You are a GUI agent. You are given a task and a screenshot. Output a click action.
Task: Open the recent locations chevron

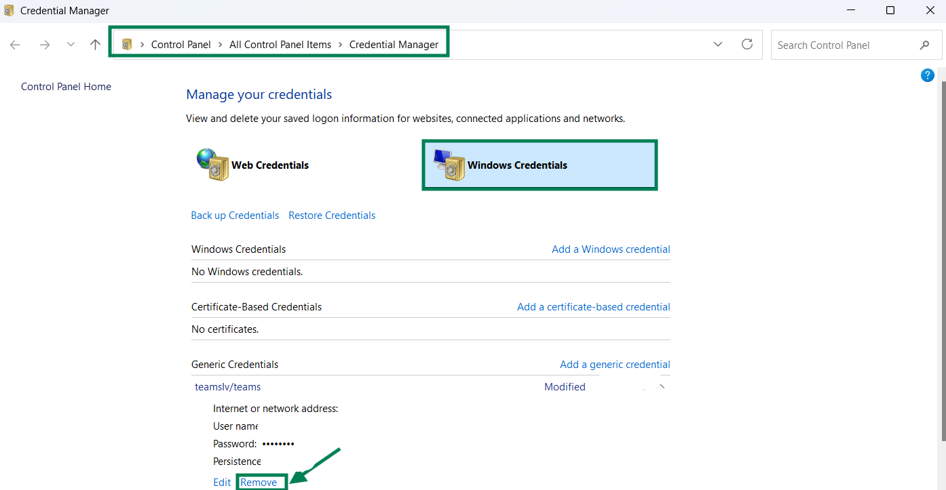(71, 45)
